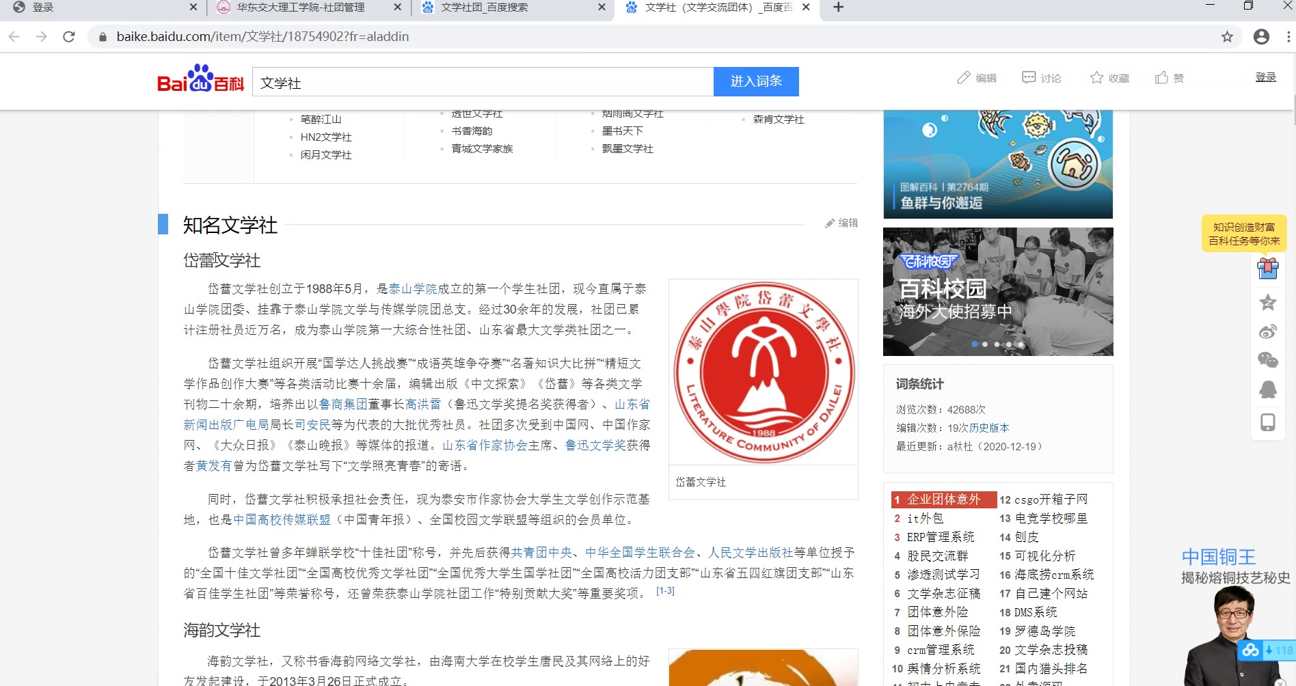Open the gift task icon in sidebar
The height and width of the screenshot is (686, 1296).
1268,268
